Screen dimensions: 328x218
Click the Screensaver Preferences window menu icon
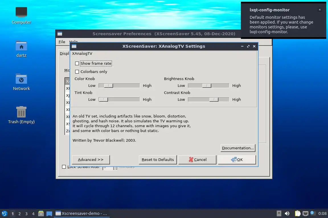pos(60,34)
